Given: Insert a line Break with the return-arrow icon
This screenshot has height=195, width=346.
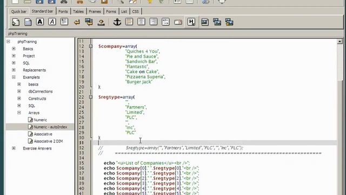Looking at the screenshot, I should coord(77,22).
